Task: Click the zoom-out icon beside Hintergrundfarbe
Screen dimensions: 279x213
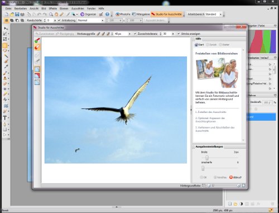Action: tap(209, 186)
